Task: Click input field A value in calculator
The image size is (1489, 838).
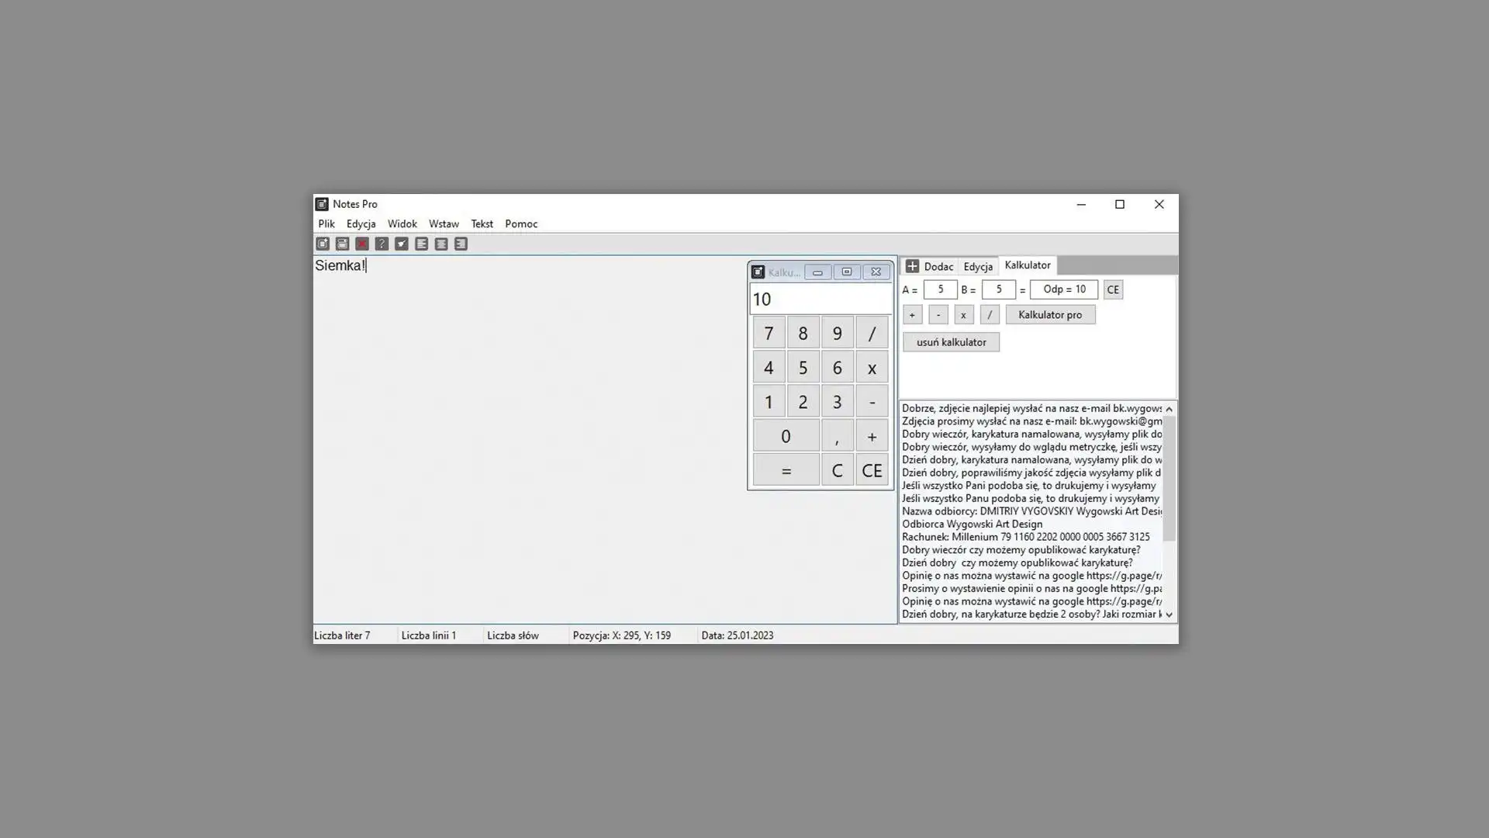Action: point(939,289)
